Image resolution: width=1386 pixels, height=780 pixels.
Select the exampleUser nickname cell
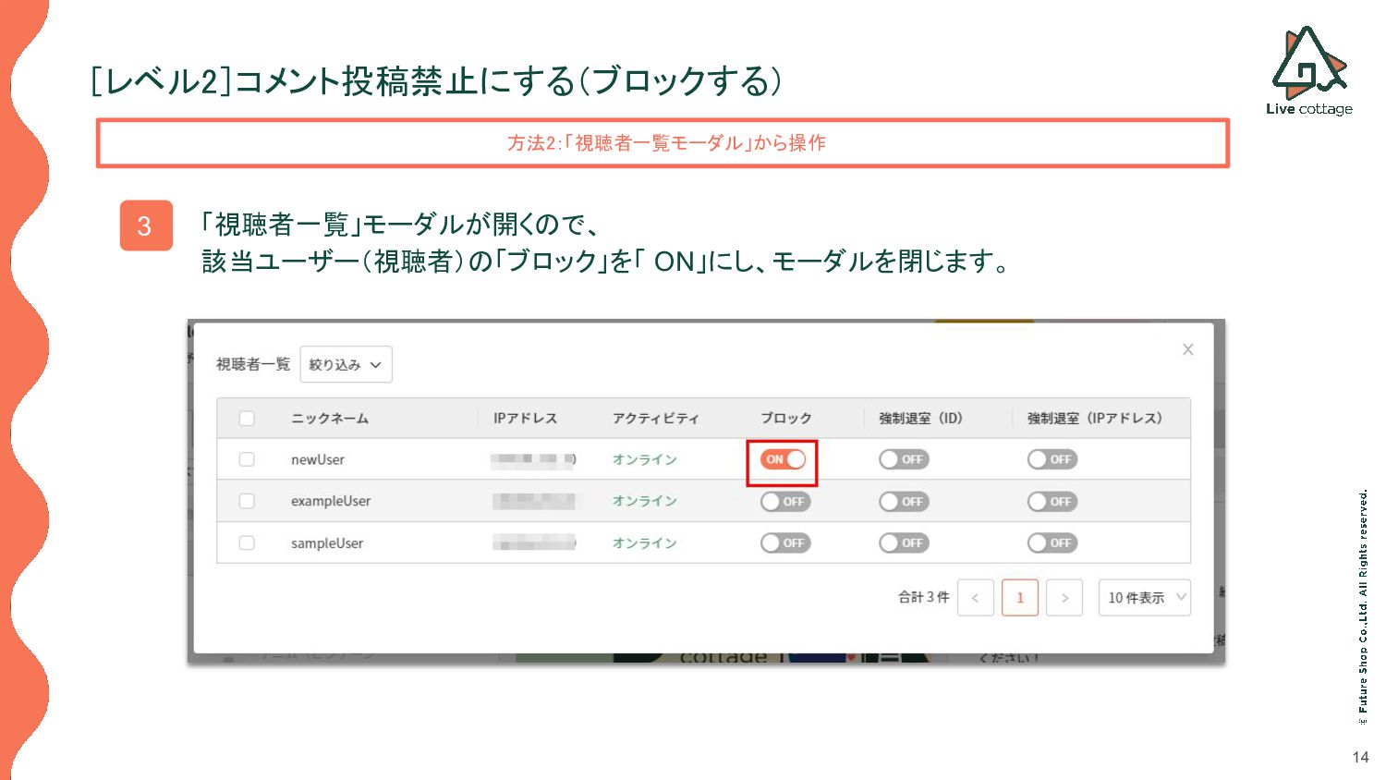[331, 501]
